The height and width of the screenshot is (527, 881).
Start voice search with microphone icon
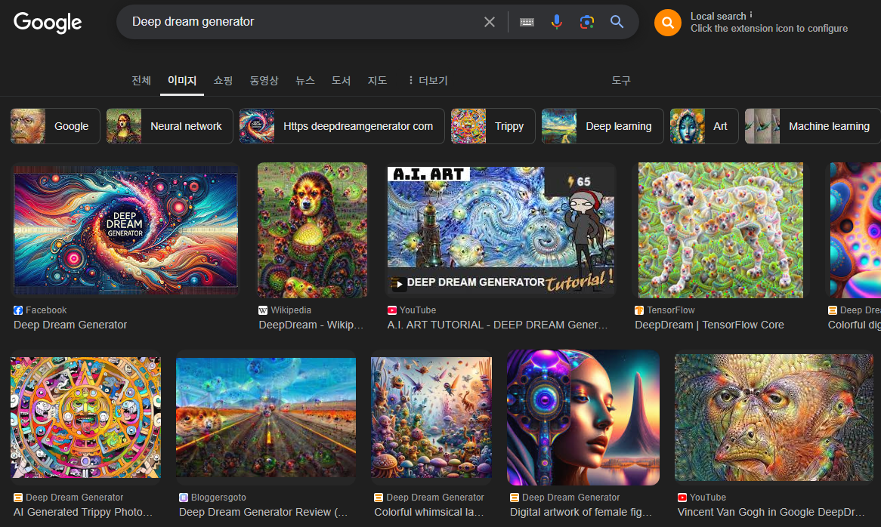pos(556,22)
